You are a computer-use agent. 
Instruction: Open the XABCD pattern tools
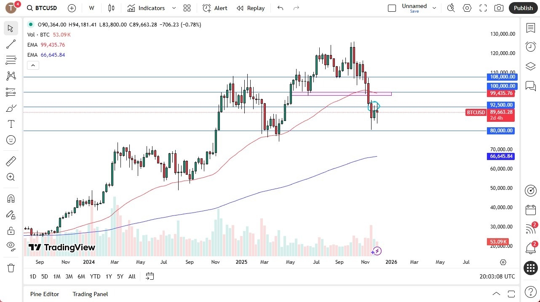[x=11, y=75]
